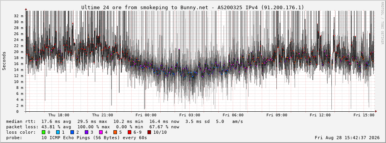Viewport: 386px width, 143px height.
Task: Click the blue loss color 2 swatch
Action: coord(72,132)
